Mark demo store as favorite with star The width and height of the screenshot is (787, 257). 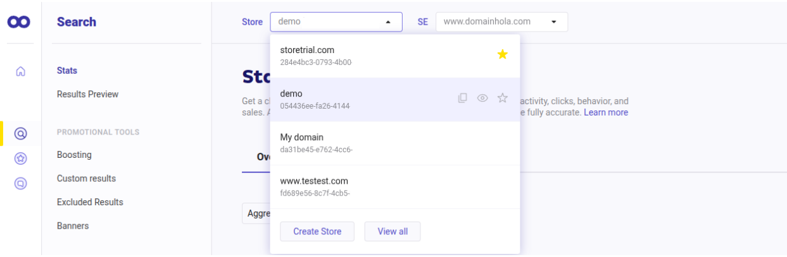pos(502,98)
